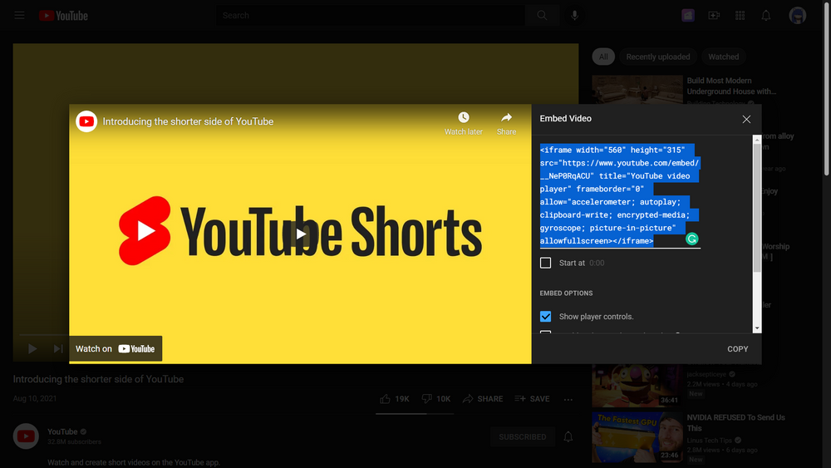Click the page vertical scrollbar
This screenshot has width=831, height=468.
(826, 87)
